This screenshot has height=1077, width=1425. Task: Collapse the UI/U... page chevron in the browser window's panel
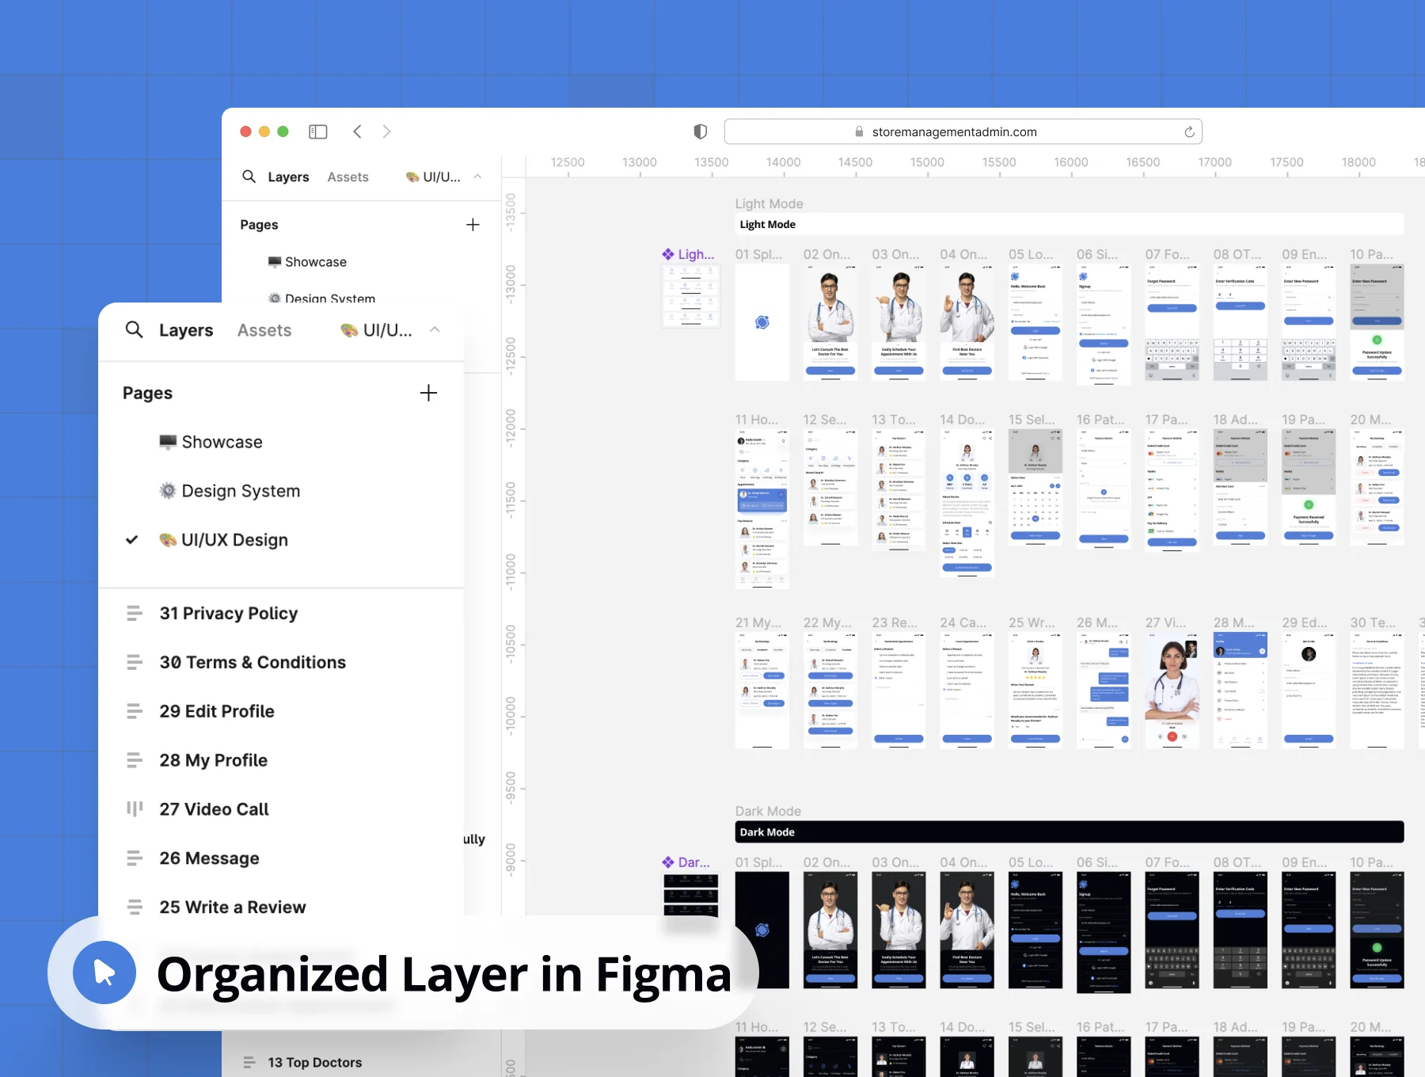477,177
